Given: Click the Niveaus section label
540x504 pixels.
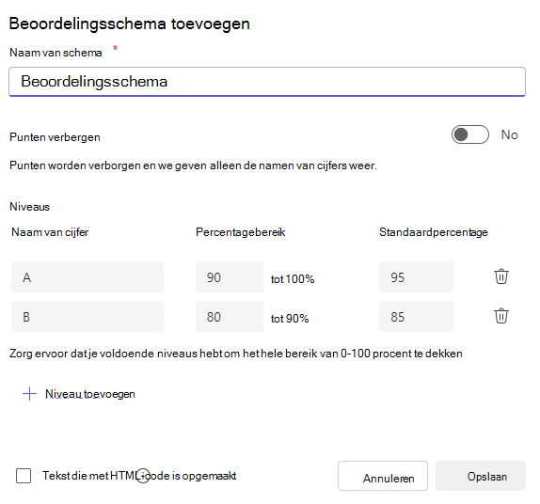Looking at the screenshot, I should coord(29,207).
